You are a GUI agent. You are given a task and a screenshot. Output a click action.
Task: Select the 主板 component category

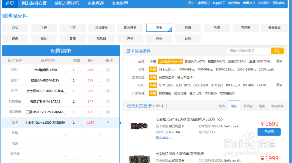(44, 28)
